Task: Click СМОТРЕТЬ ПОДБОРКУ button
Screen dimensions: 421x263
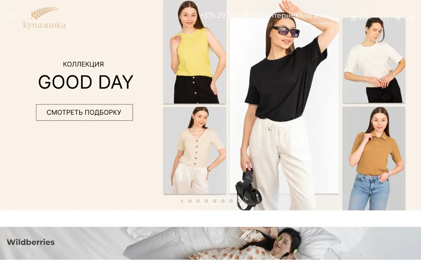Action: tap(84, 112)
